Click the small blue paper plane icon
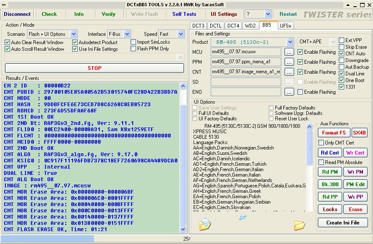This screenshot has width=373, height=244. click(243, 217)
